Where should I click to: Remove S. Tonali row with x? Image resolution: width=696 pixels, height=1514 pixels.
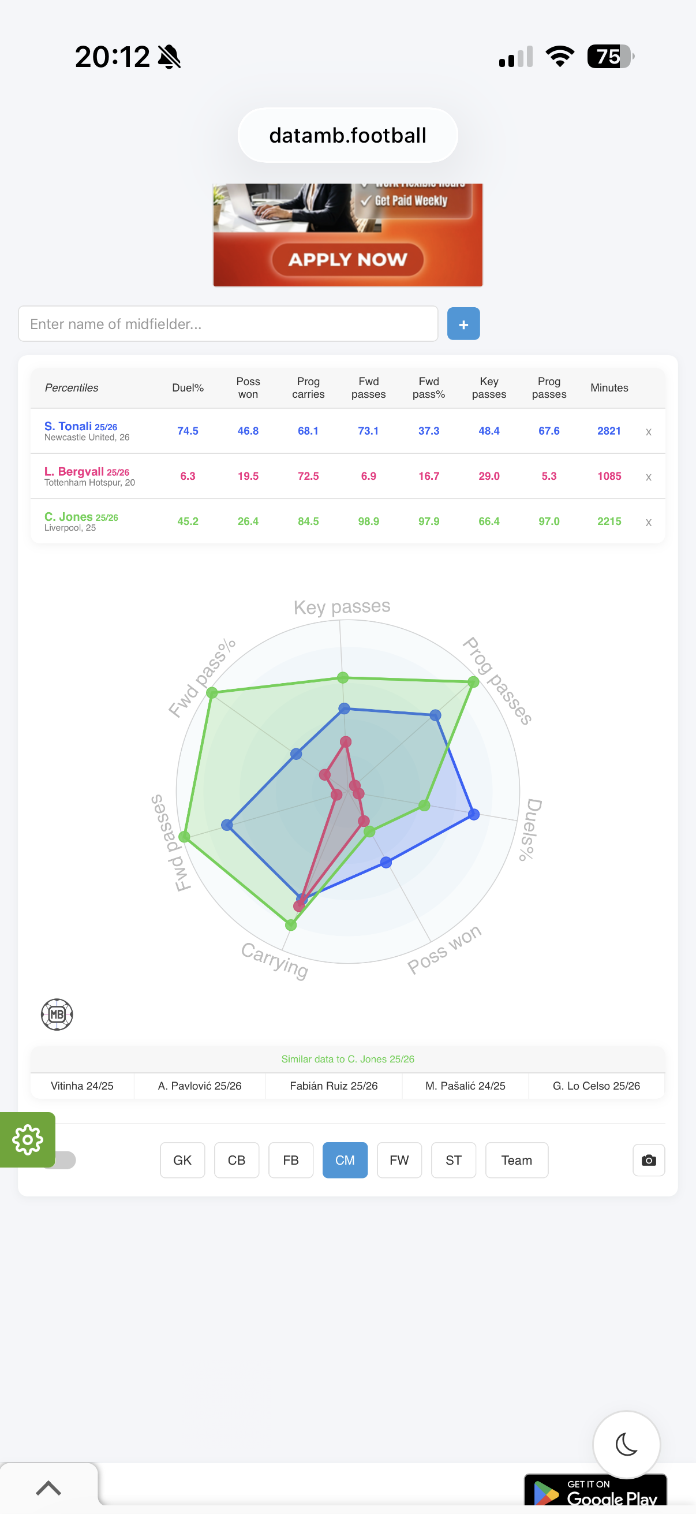pyautogui.click(x=649, y=431)
